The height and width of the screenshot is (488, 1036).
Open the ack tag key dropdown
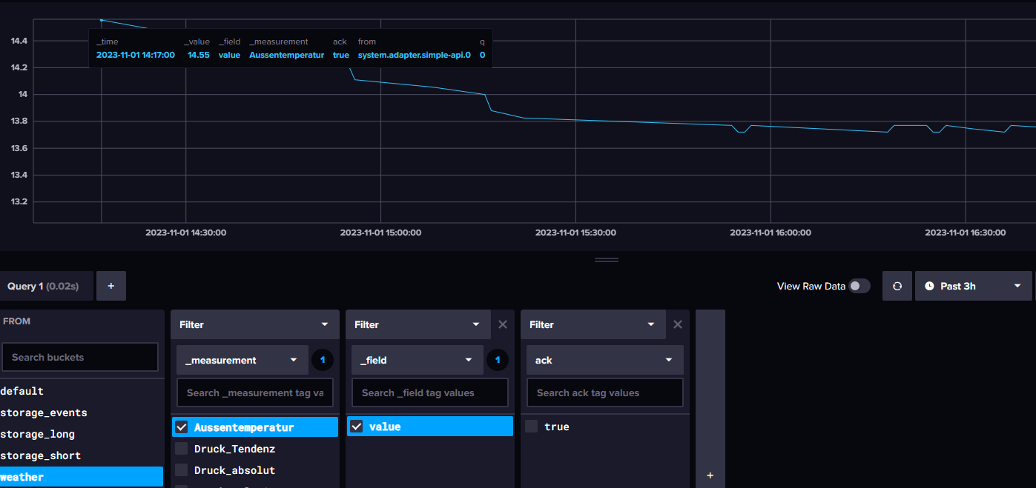click(604, 360)
